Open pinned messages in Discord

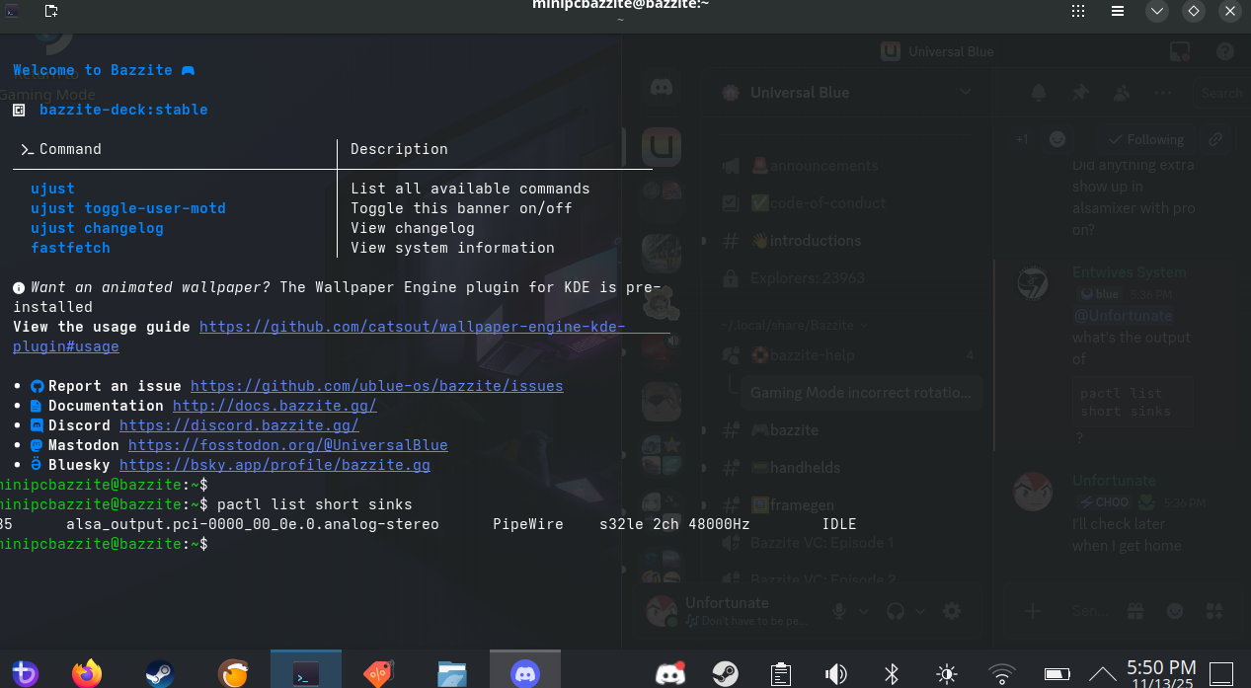[x=1080, y=93]
